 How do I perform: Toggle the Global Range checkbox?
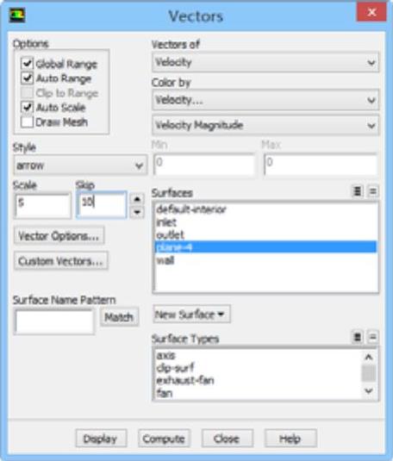click(27, 63)
